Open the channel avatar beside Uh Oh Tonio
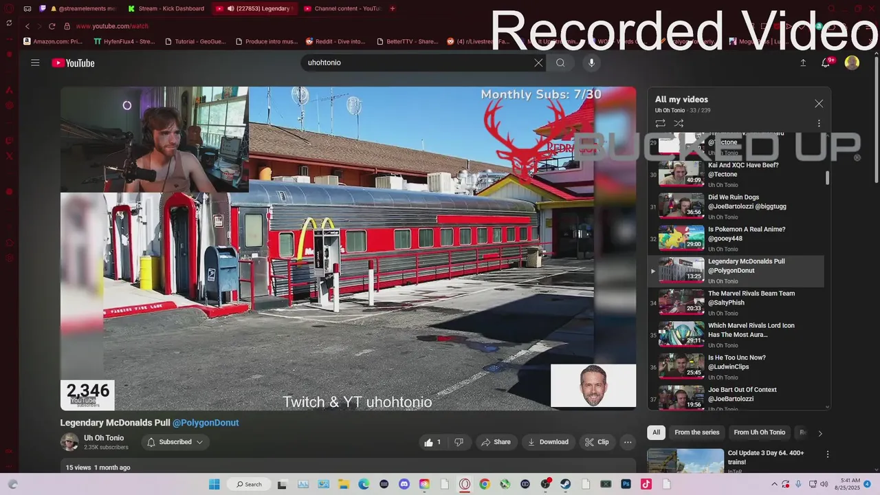This screenshot has height=495, width=880. 69,442
